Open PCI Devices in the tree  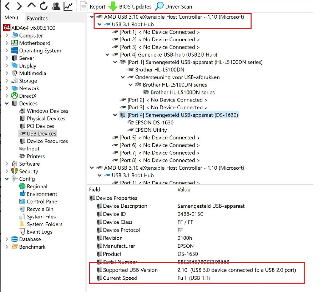point(40,126)
